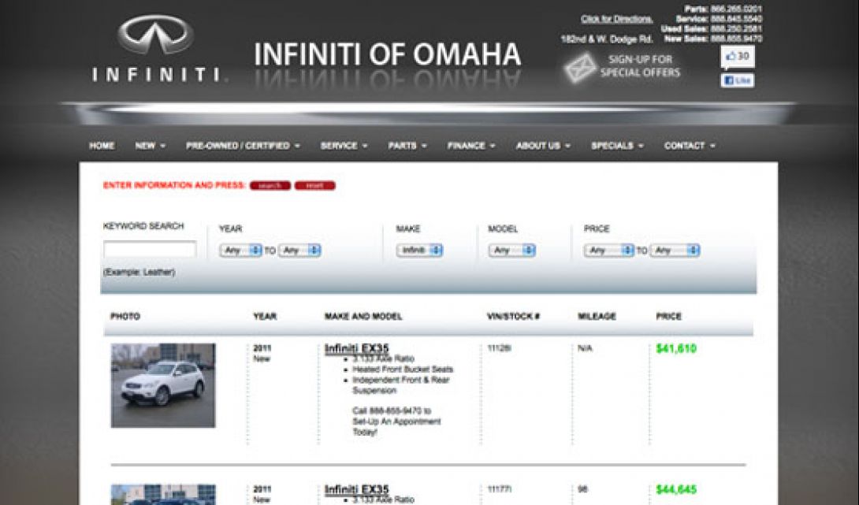Click the Price column header
Screen dimensions: 859x505
pos(668,317)
